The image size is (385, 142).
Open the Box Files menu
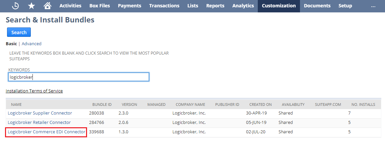[x=99, y=6]
